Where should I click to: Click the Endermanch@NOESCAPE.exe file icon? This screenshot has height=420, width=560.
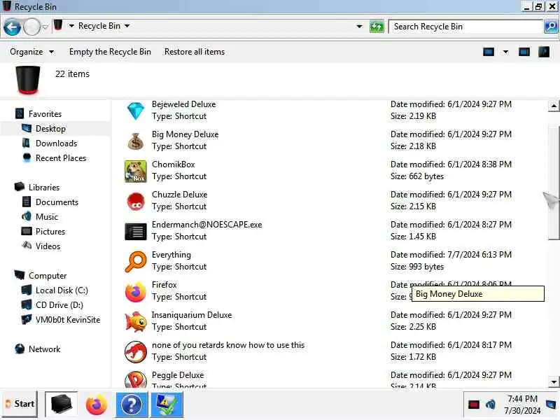135,231
